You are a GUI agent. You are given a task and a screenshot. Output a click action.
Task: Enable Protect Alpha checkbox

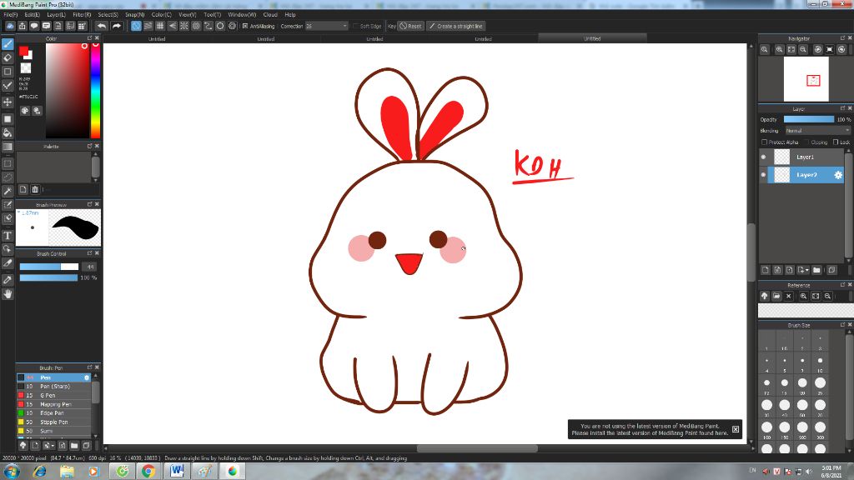[764, 142]
